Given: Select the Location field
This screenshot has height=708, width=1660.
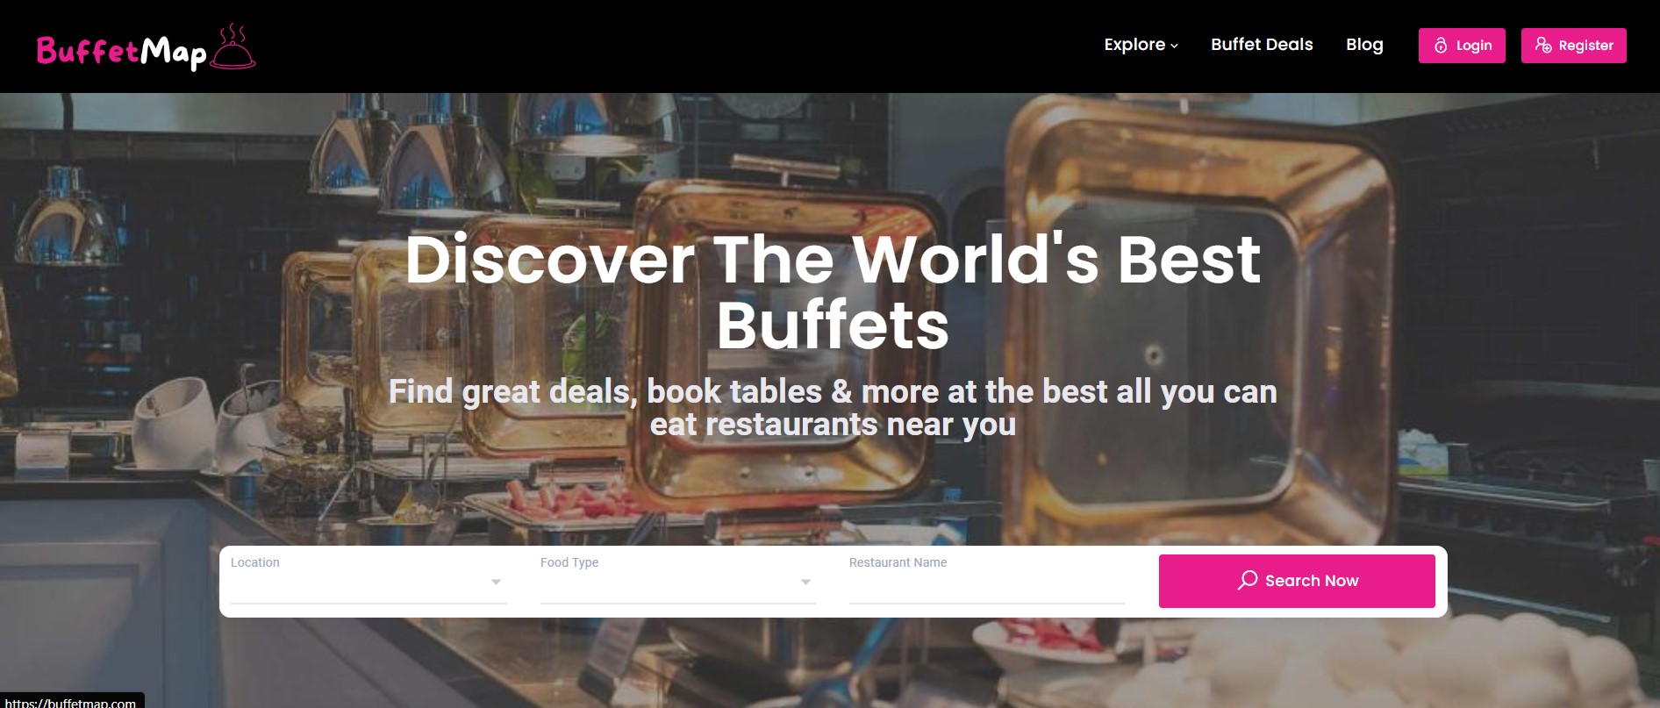Looking at the screenshot, I should tap(368, 580).
